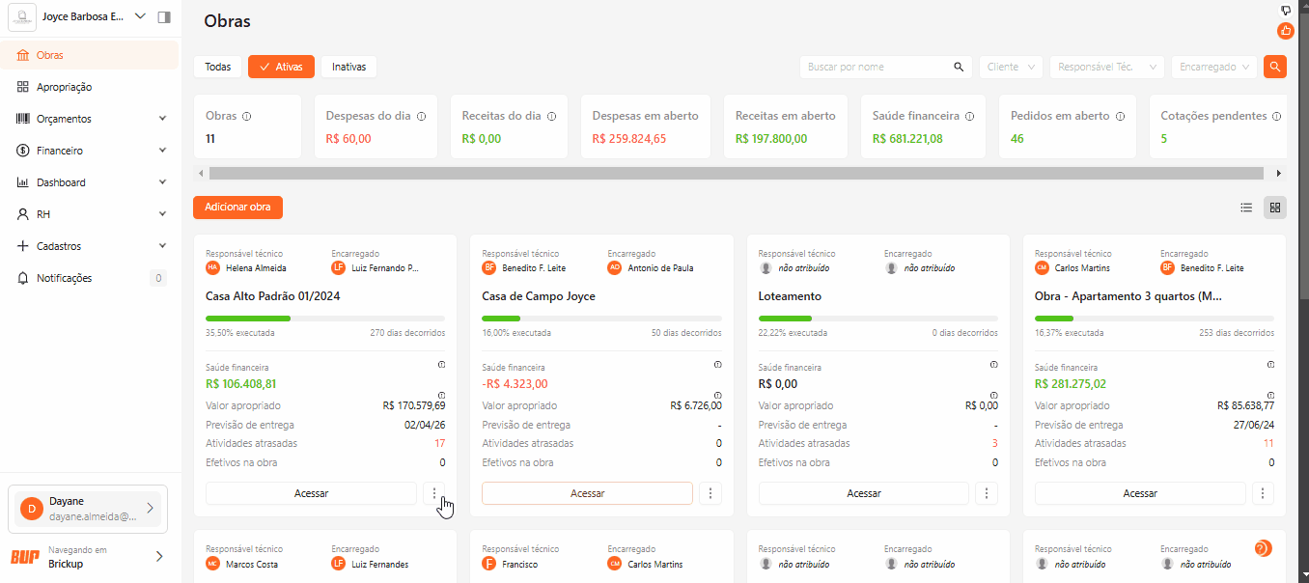Open the orange help chat bubble

pyautogui.click(x=1262, y=548)
